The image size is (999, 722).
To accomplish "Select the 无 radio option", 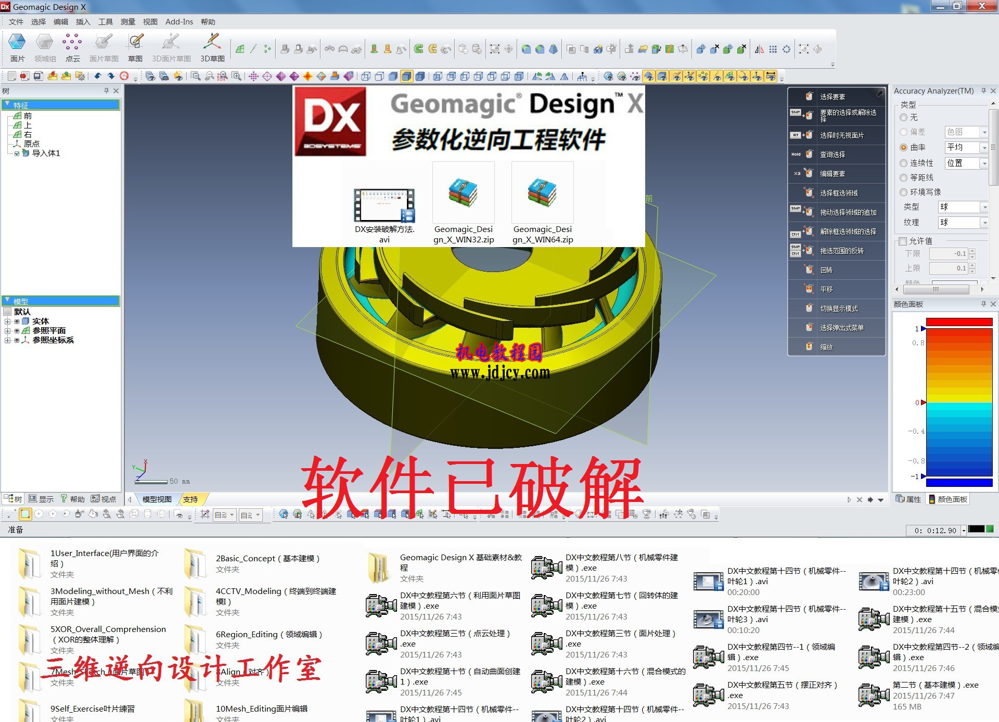I will 903,118.
